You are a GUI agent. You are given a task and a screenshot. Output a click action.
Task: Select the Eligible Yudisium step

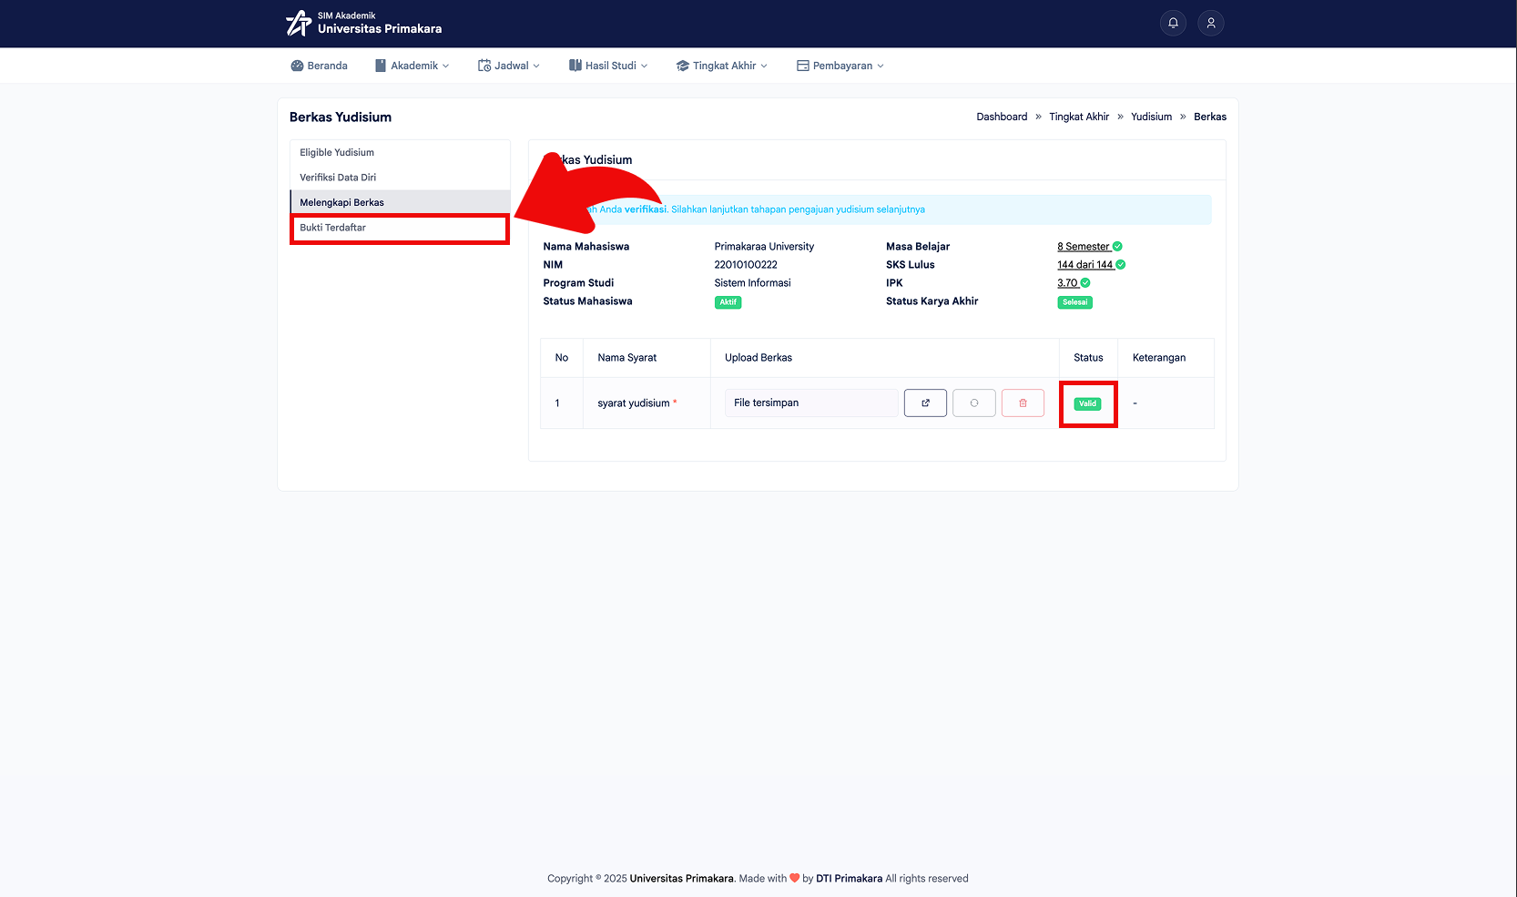pos(400,153)
